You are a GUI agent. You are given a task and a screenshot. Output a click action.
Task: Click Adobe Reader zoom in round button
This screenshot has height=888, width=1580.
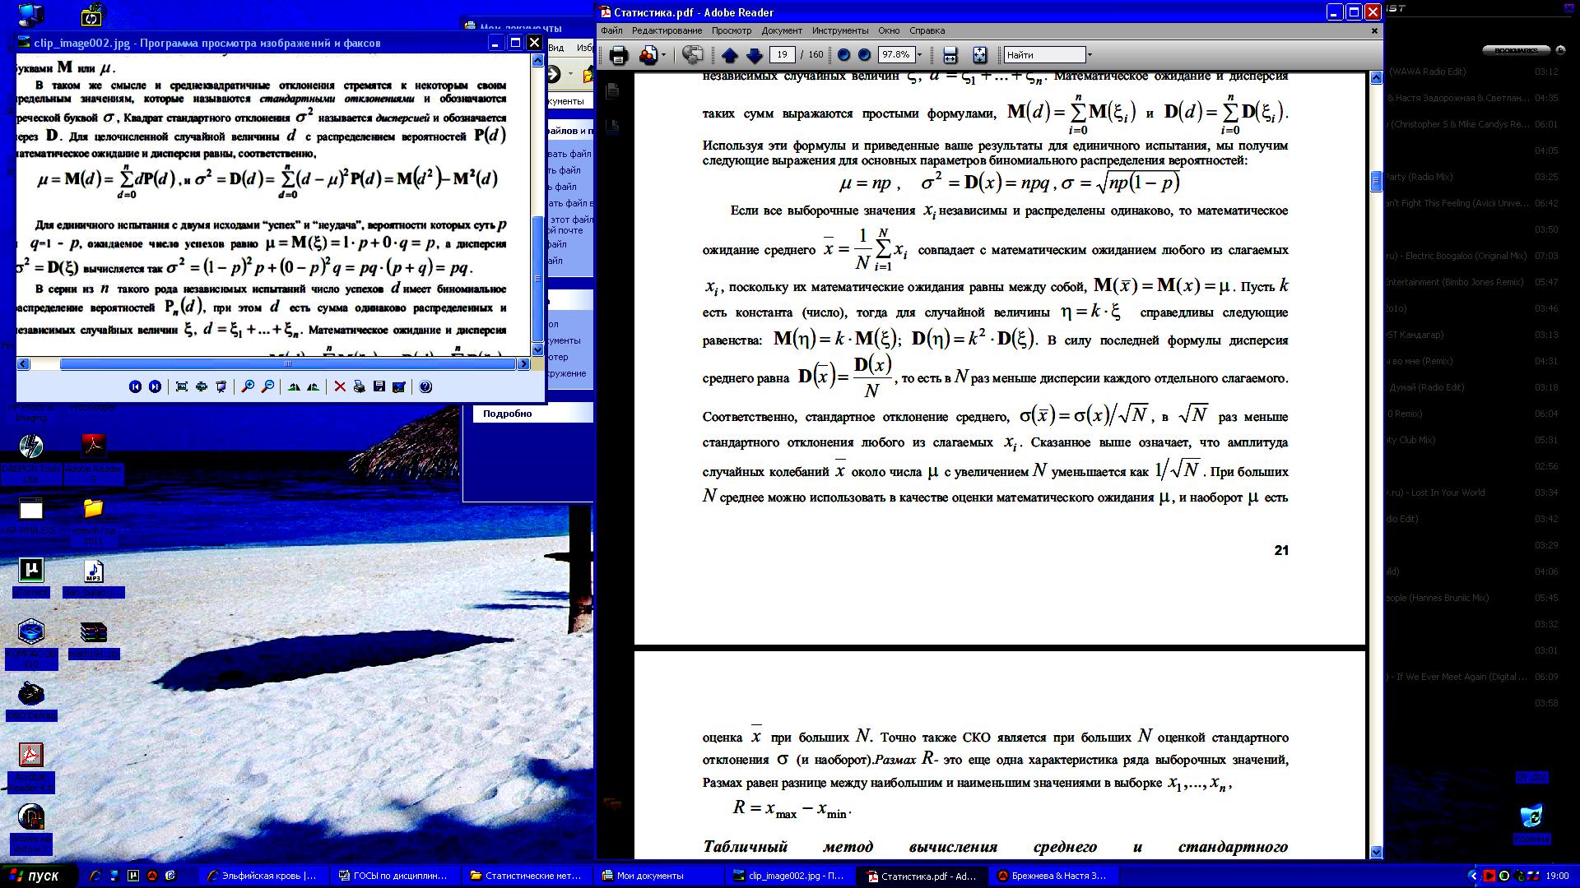coord(864,55)
